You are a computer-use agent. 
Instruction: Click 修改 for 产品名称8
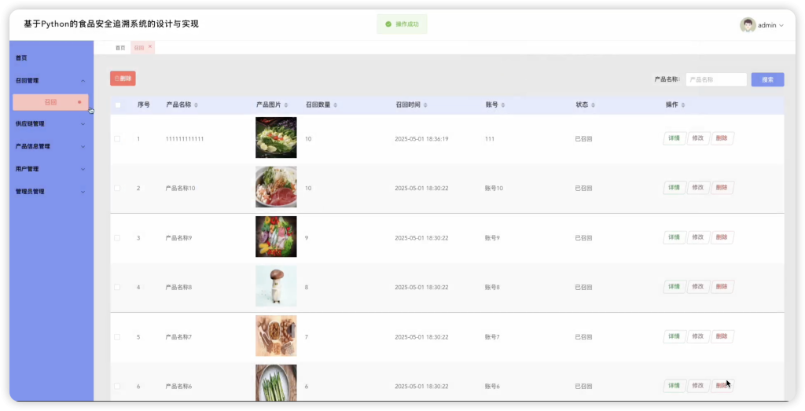tap(698, 287)
